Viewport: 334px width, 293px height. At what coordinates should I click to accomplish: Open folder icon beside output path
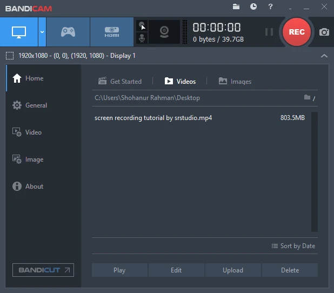pyautogui.click(x=307, y=97)
